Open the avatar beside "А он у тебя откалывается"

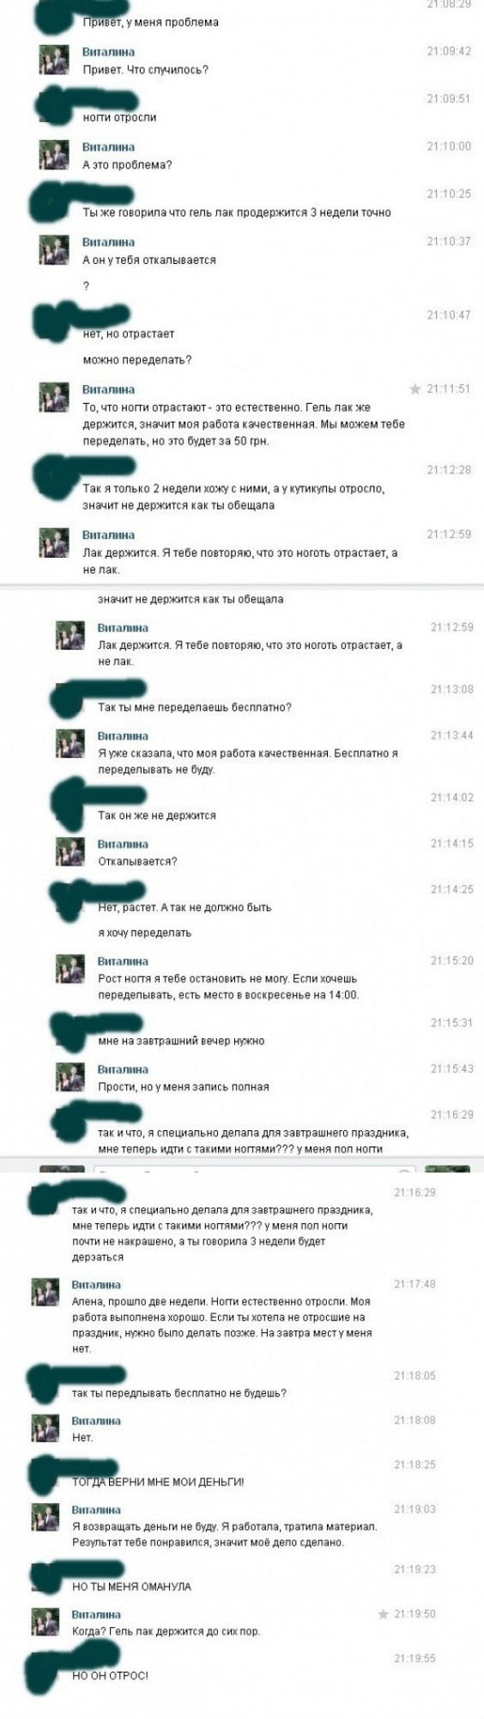point(53,250)
